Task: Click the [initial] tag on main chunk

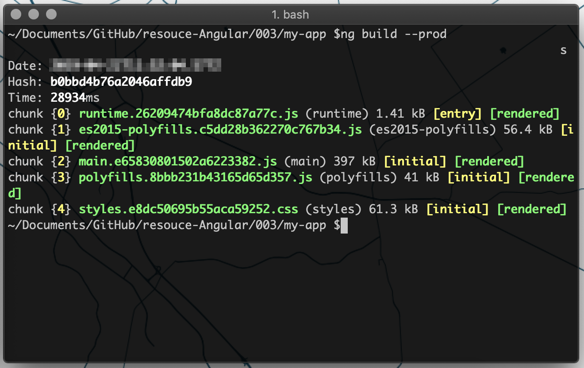Action: coord(415,161)
